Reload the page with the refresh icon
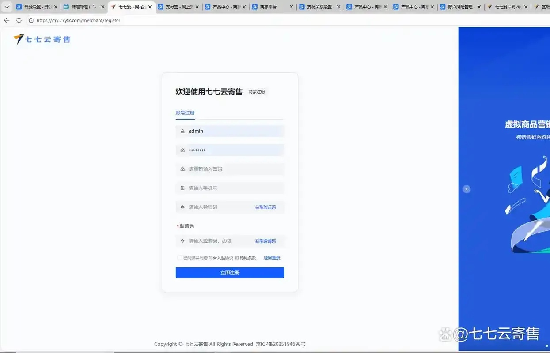 pos(19,20)
